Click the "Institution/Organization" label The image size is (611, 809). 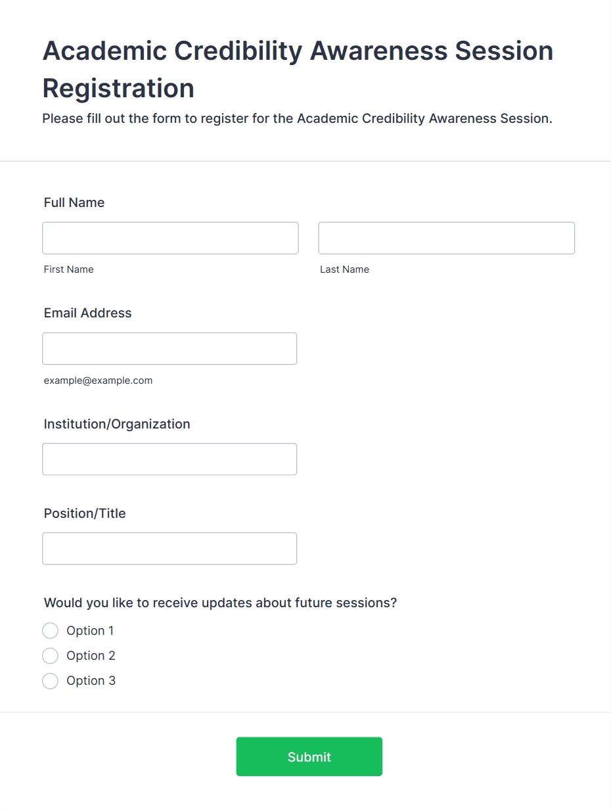(x=117, y=424)
